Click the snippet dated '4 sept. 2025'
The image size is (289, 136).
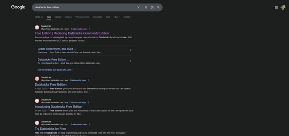pos(83,90)
